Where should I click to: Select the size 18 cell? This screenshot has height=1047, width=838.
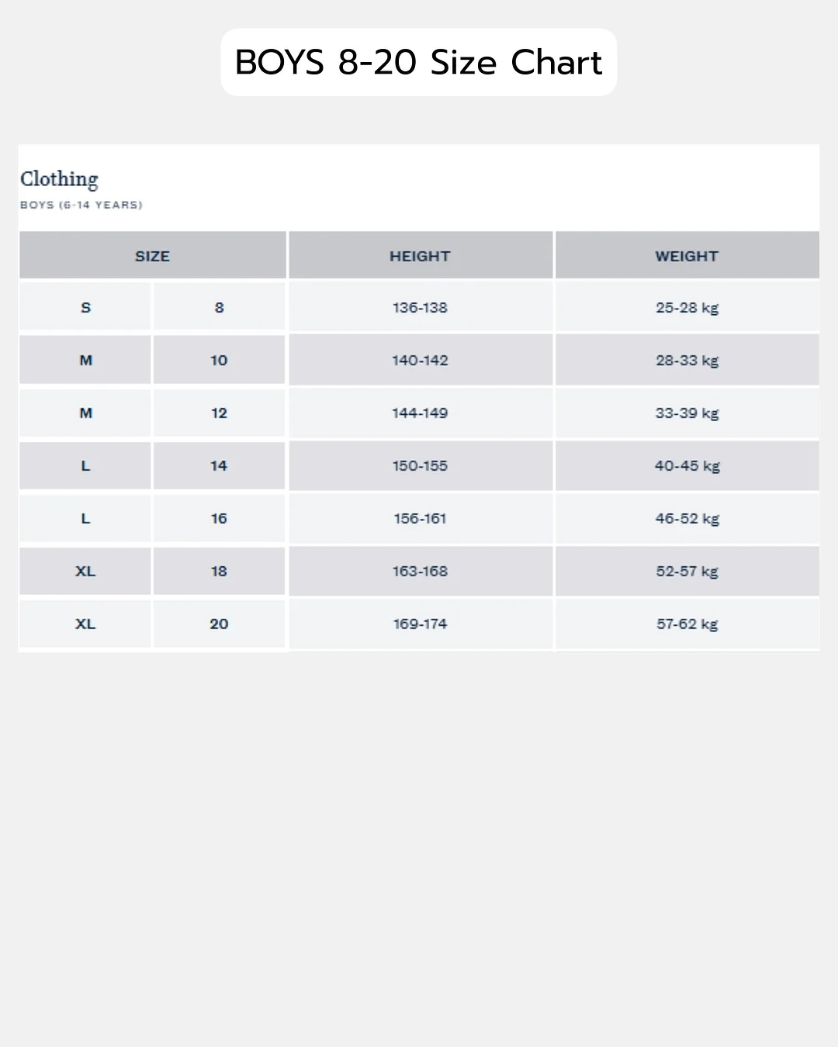tap(220, 571)
